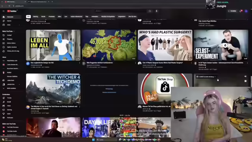Click the channel avatar of the plastic surgery video

pyautogui.click(x=139, y=64)
